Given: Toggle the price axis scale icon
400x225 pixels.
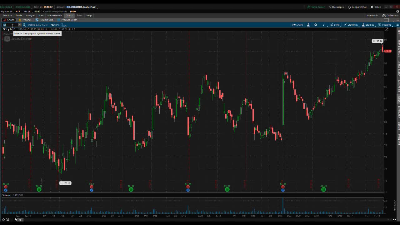Looking at the screenshot, I should [x=387, y=29].
